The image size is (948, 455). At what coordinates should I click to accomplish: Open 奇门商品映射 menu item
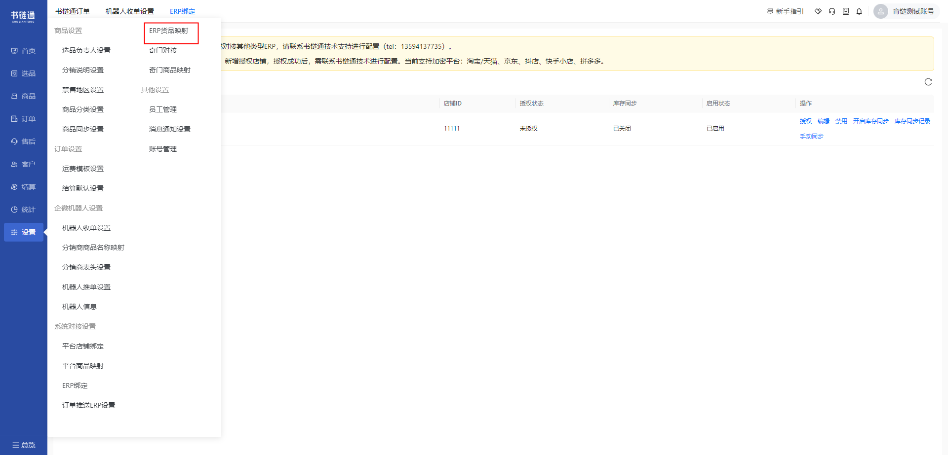[x=170, y=70]
